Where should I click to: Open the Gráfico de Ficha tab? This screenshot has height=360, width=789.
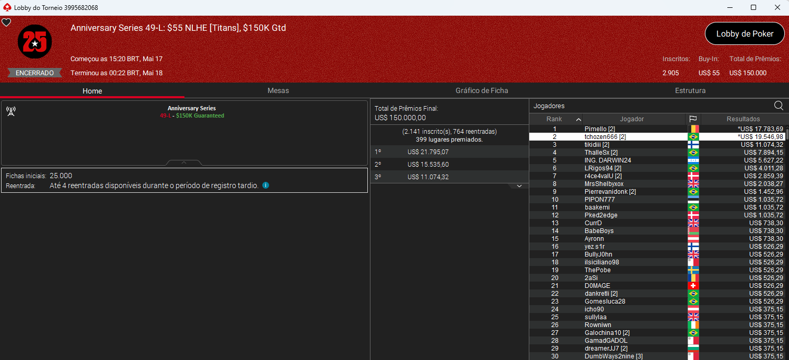(482, 90)
